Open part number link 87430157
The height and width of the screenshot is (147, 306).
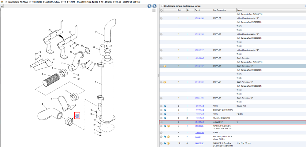click(x=200, y=66)
